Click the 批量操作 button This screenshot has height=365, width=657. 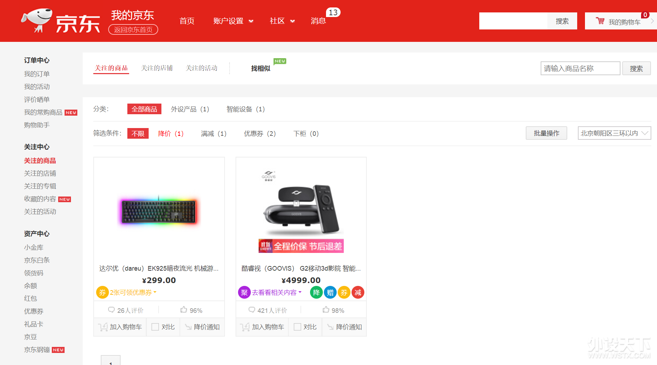click(x=546, y=133)
